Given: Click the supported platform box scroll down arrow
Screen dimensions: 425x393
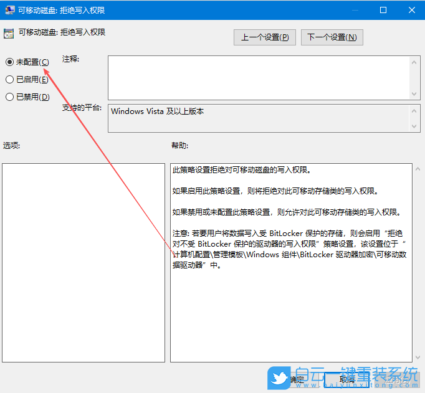Looking at the screenshot, I should [414, 126].
